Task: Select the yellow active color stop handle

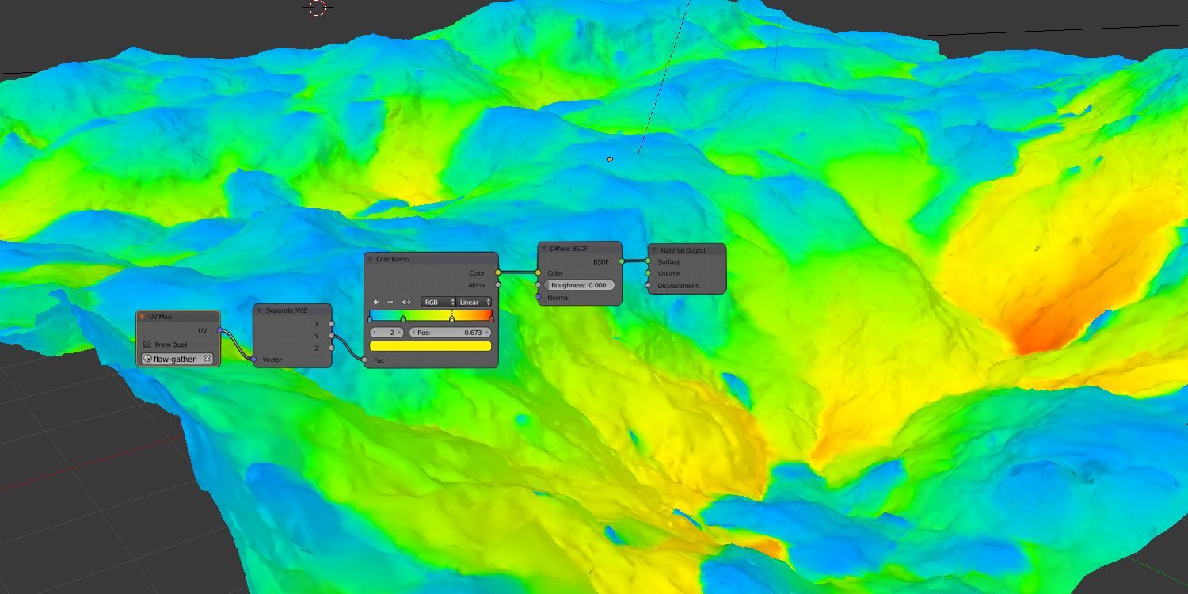Action: click(x=451, y=318)
